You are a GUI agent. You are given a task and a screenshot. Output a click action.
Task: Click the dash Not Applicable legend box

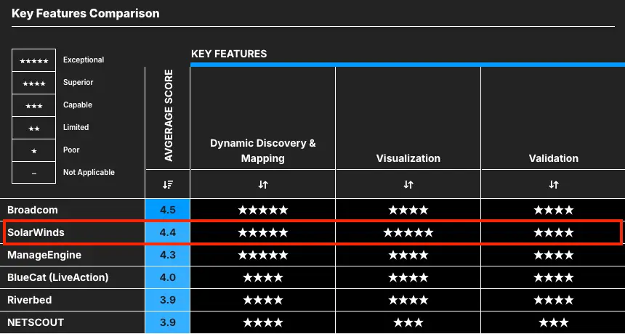click(34, 173)
